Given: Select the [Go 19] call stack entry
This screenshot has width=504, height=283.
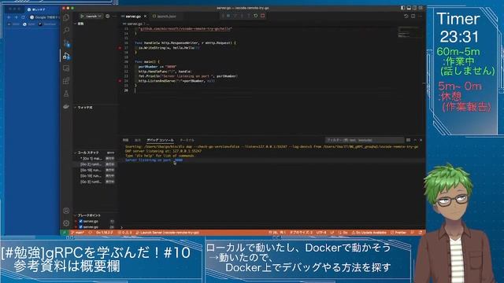Looking at the screenshot, I should point(96,176).
